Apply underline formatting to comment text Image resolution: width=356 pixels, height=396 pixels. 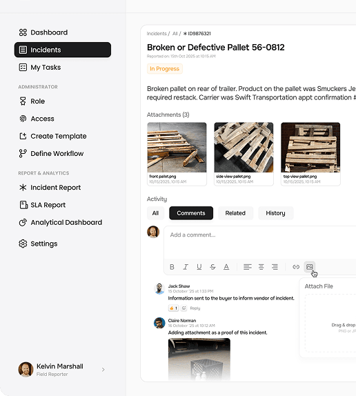point(199,267)
